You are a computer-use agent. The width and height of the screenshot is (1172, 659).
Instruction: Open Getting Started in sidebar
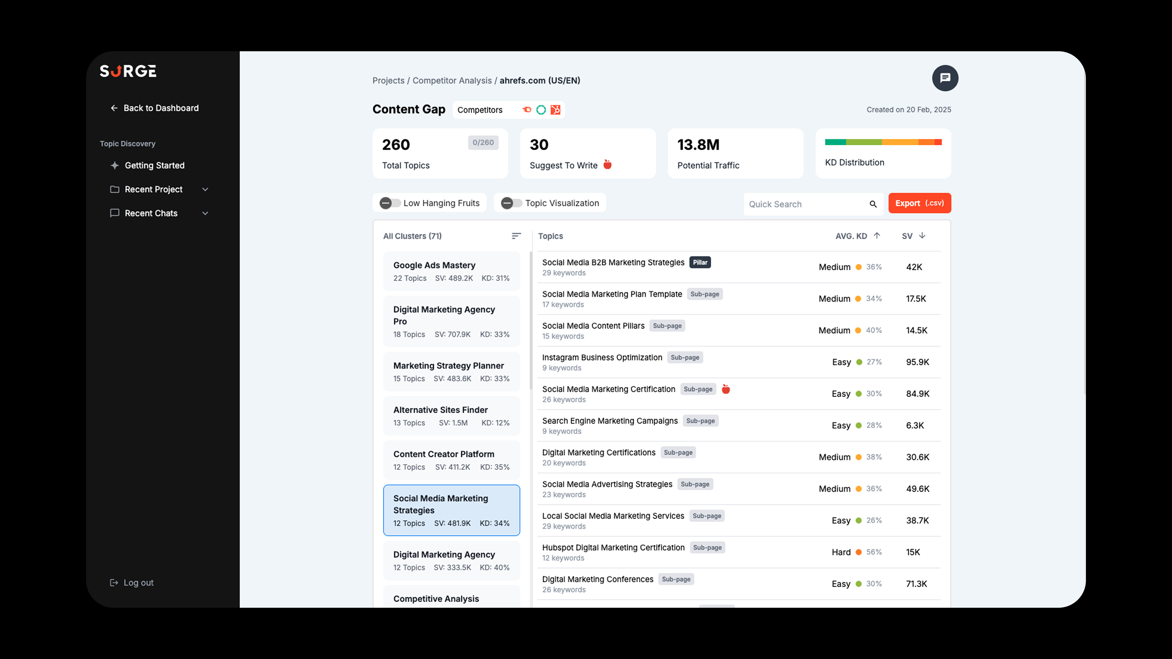[x=154, y=166]
